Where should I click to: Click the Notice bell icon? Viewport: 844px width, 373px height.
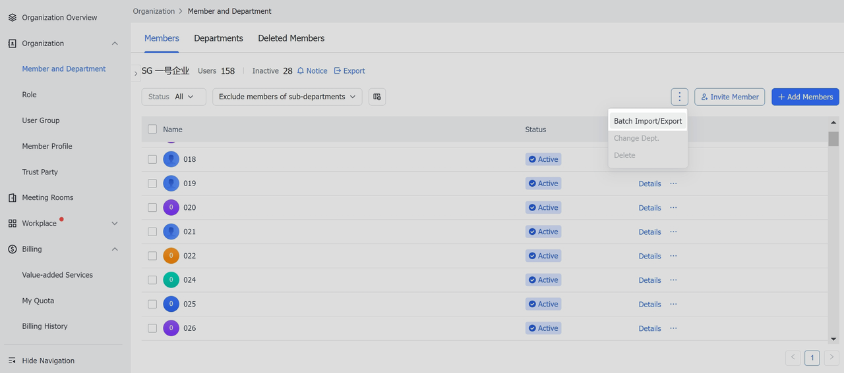tap(301, 71)
